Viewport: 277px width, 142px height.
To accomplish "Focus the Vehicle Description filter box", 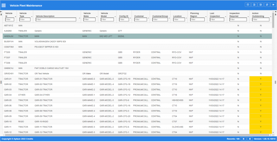I will point(56,20).
